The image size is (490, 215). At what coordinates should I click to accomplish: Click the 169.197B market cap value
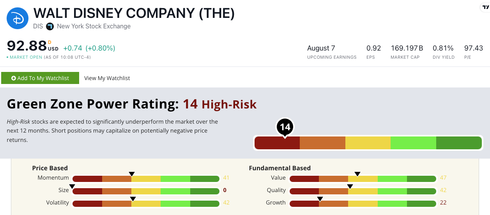[x=407, y=48]
